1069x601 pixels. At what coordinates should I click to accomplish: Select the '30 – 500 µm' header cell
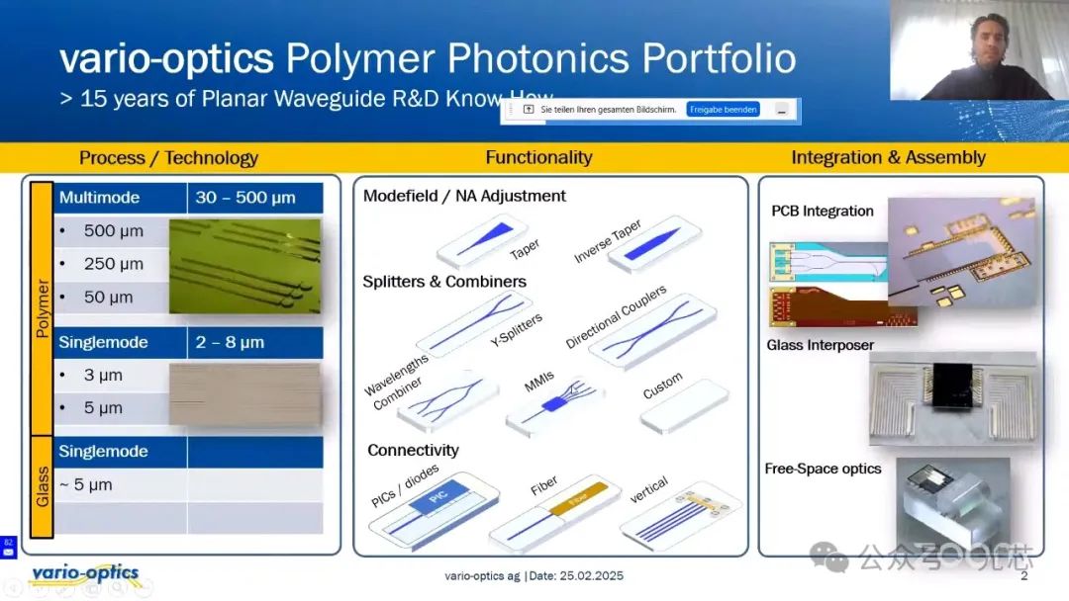(255, 198)
